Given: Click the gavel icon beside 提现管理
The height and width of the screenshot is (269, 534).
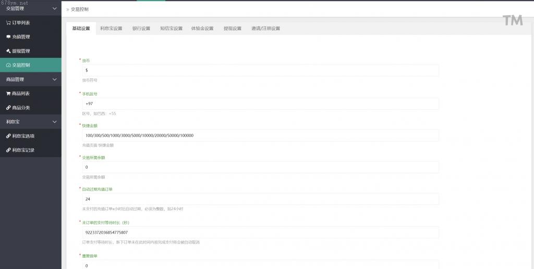Looking at the screenshot, I should (x=8, y=51).
